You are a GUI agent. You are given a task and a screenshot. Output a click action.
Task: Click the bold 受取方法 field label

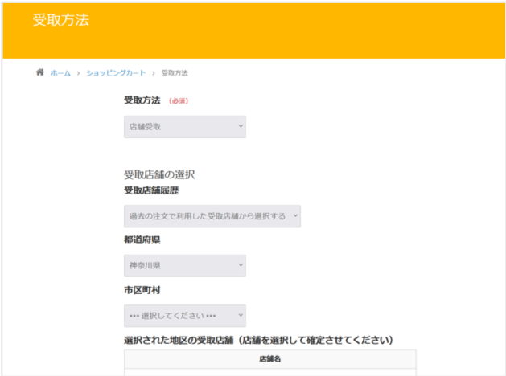coord(142,100)
